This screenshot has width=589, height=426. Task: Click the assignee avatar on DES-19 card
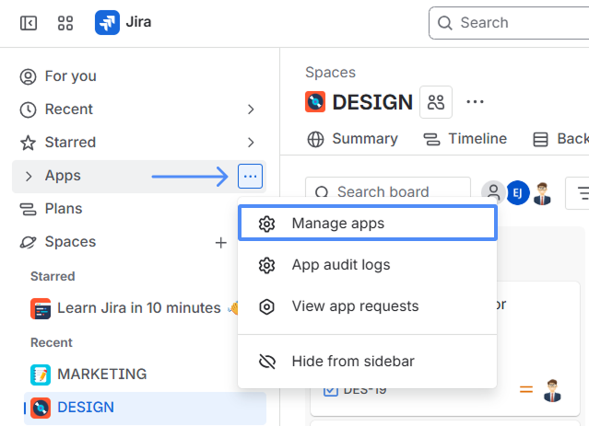pyautogui.click(x=552, y=391)
